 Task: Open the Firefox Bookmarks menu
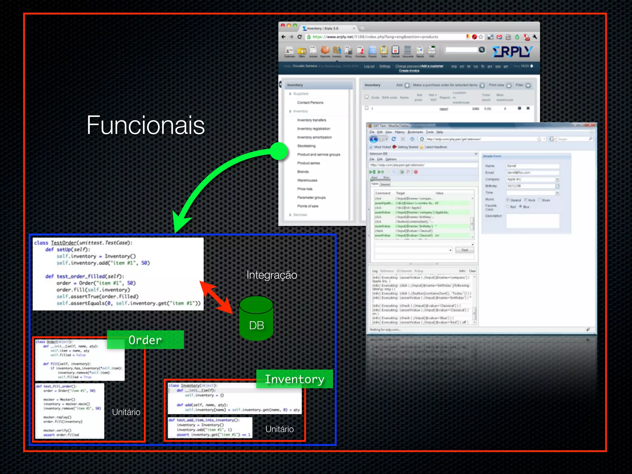415,132
